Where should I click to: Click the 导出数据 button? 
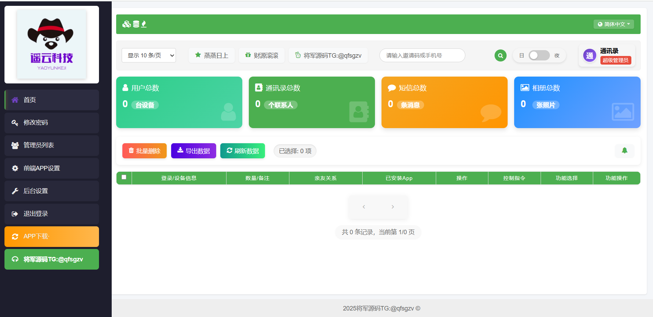[x=193, y=151]
